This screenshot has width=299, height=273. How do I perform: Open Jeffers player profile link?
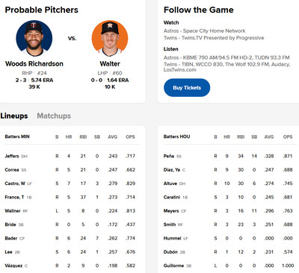pos(12,156)
